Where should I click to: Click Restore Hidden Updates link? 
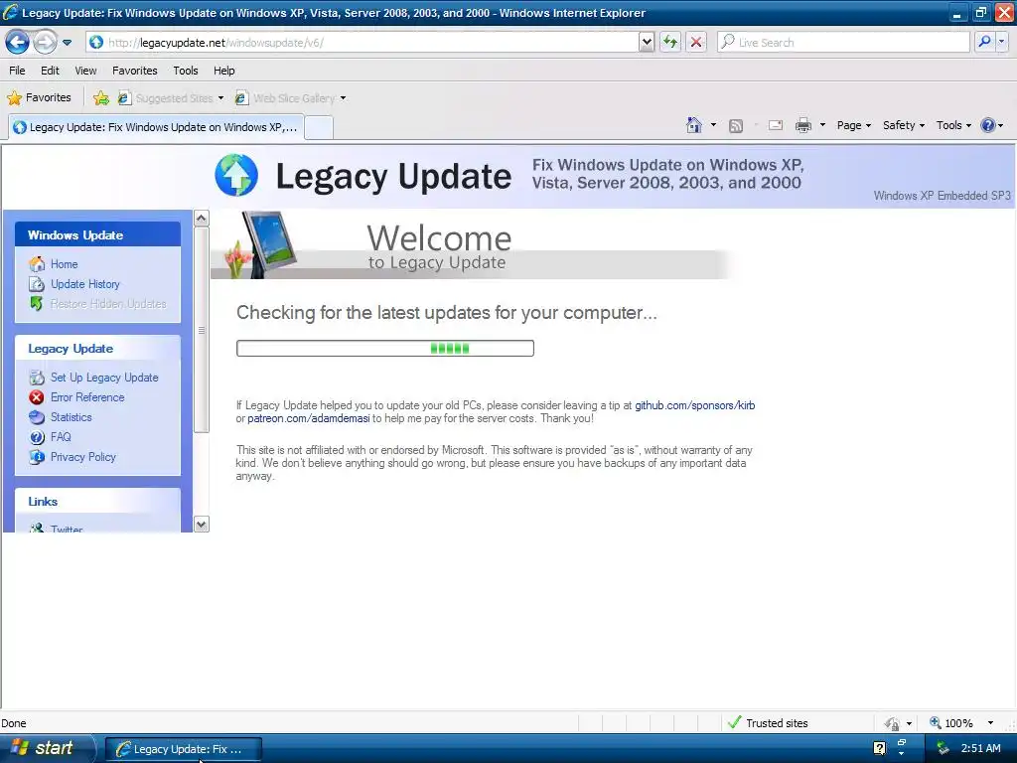point(108,304)
